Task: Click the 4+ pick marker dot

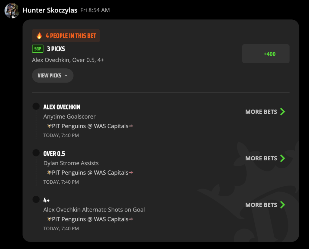Action: pyautogui.click(x=36, y=199)
